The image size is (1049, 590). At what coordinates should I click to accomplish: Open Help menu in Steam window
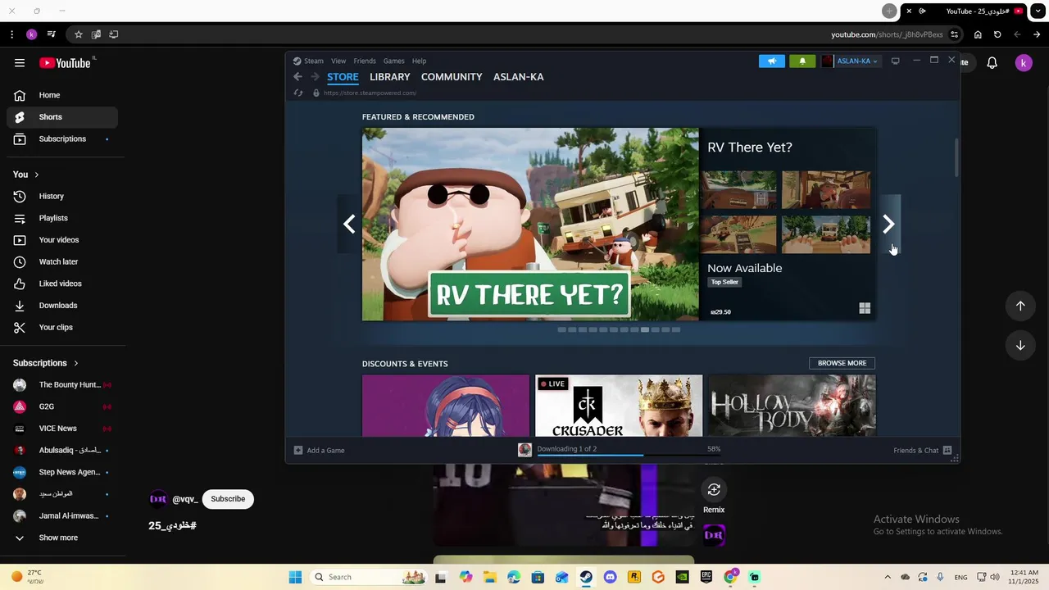pyautogui.click(x=419, y=61)
